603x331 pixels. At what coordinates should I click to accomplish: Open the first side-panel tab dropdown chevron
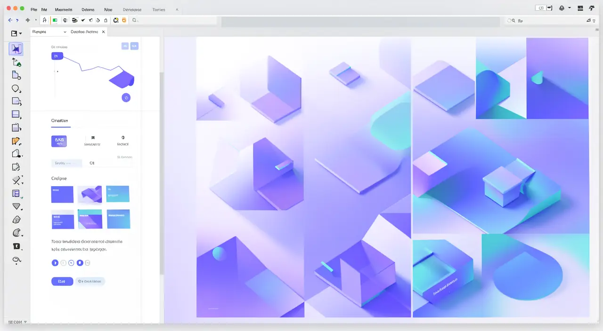coord(65,32)
